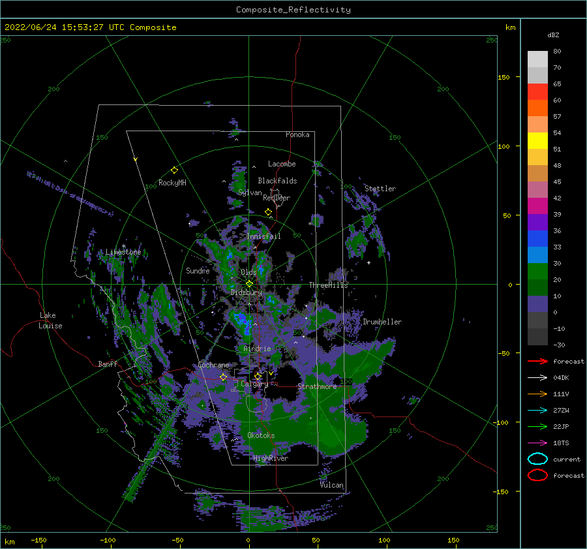Select the magenta 42 dBZ color swatch
The width and height of the screenshot is (587, 549).
(x=537, y=206)
